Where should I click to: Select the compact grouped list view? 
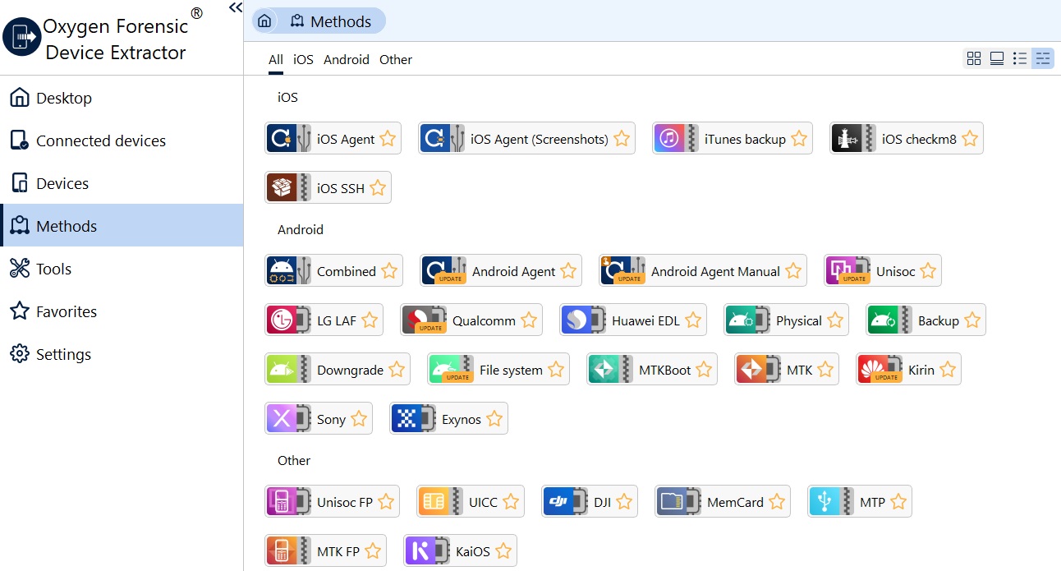(x=1043, y=58)
